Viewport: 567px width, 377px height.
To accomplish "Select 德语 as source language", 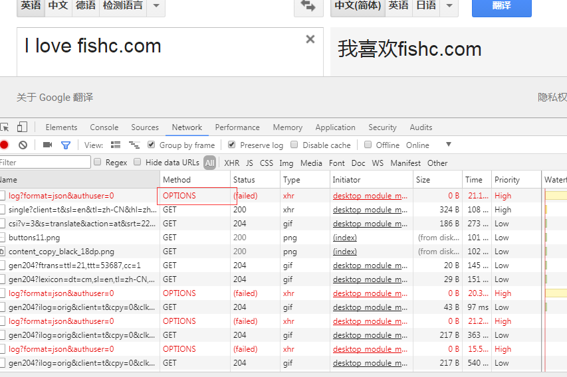I will [x=86, y=6].
